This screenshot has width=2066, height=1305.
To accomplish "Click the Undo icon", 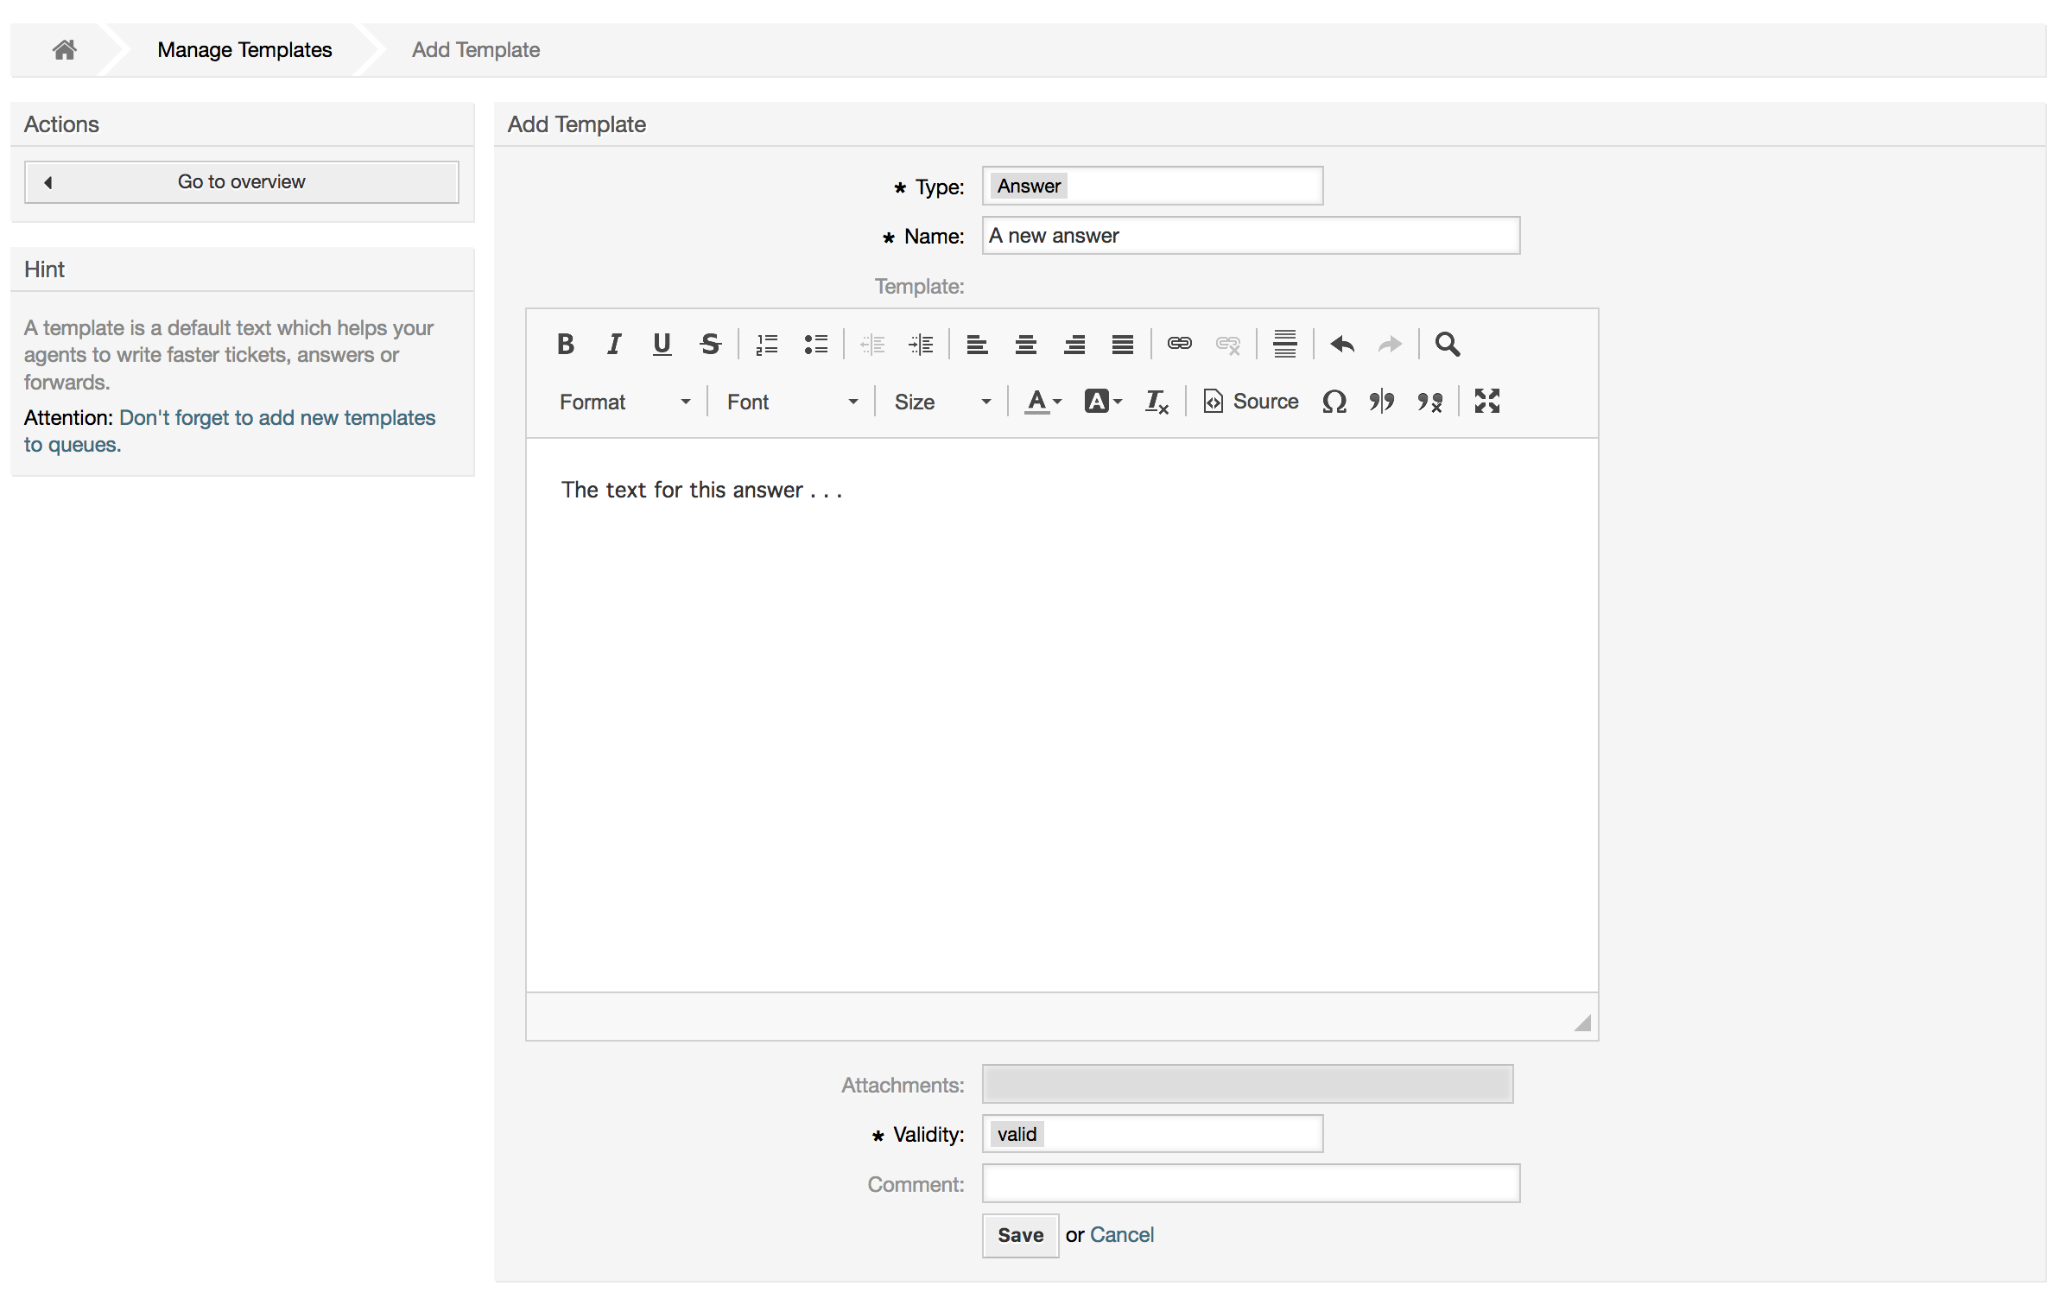I will [1343, 345].
